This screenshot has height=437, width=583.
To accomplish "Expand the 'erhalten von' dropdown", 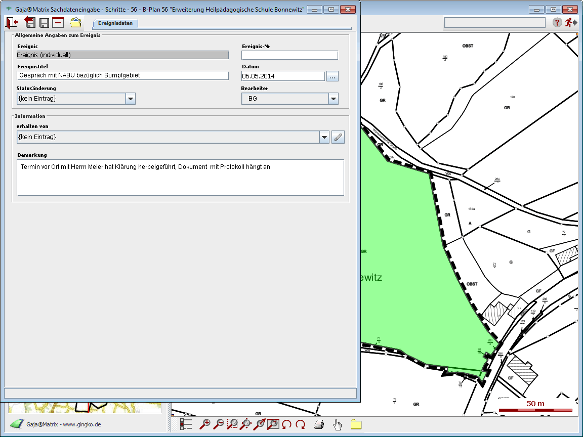I will (324, 137).
